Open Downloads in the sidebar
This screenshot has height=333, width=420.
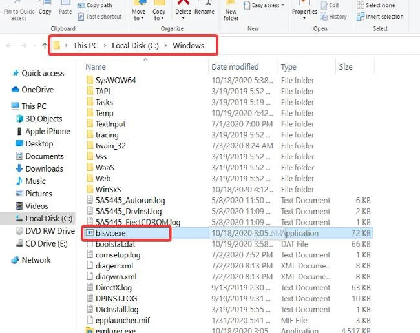coord(39,168)
